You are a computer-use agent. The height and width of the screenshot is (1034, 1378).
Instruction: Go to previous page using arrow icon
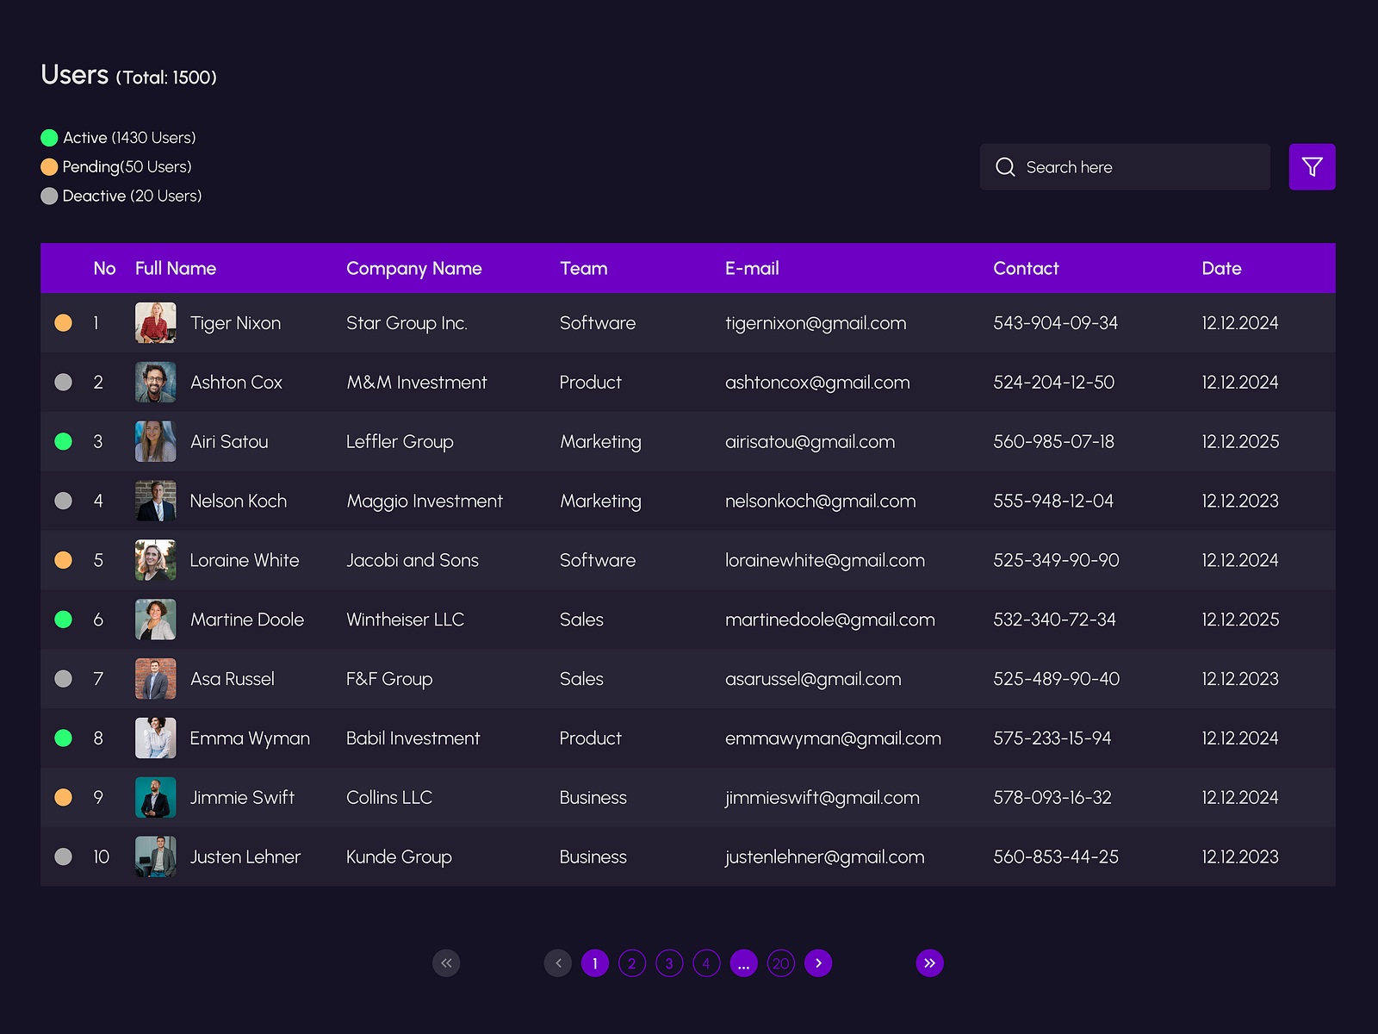point(558,963)
